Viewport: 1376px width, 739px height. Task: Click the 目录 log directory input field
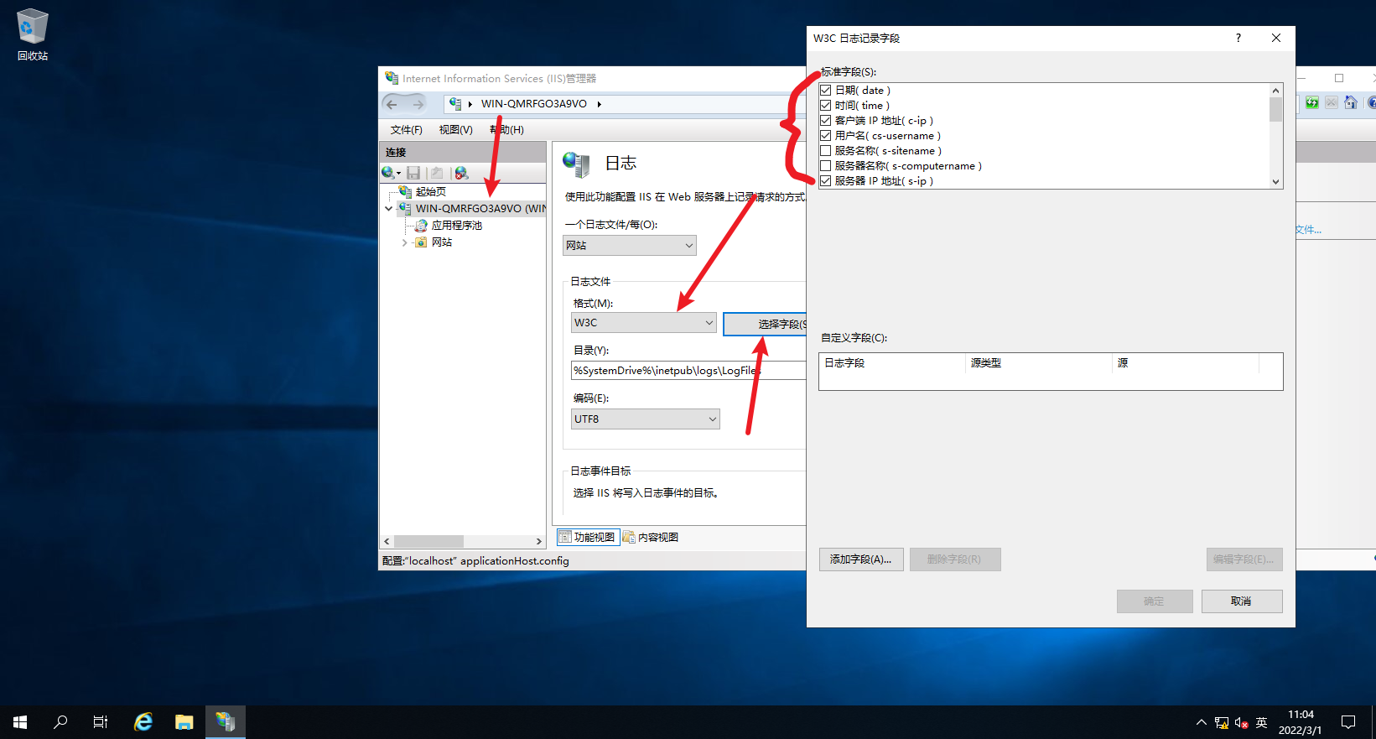point(688,371)
